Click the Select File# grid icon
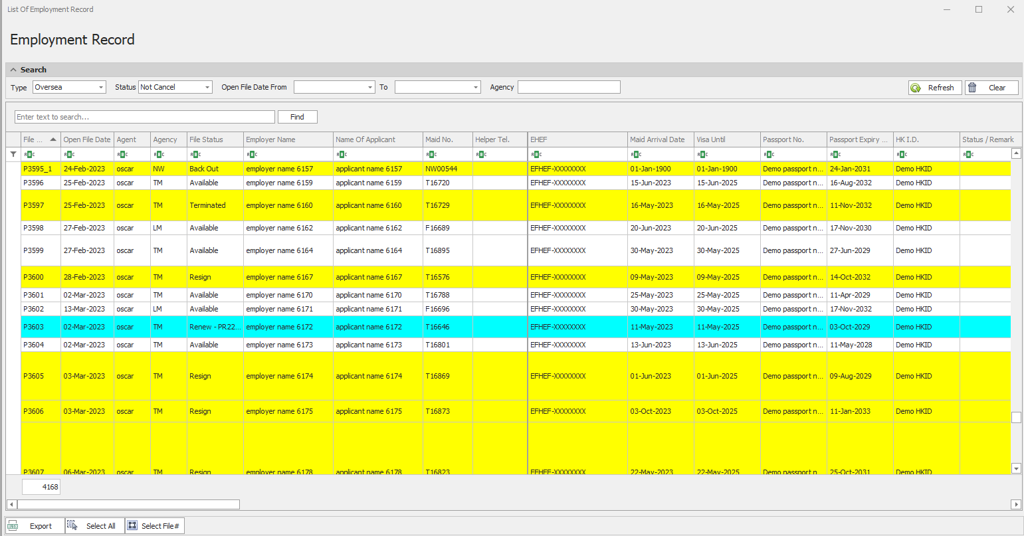Screen dimensions: 1024x536 (x=132, y=526)
